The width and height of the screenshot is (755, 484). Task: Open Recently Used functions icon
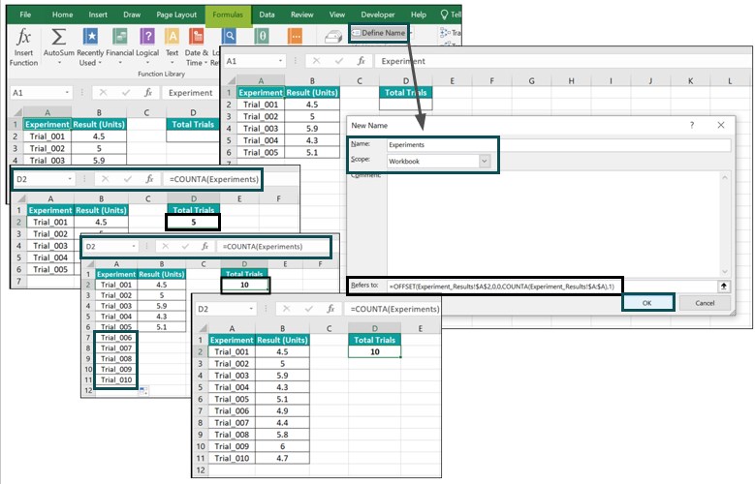click(90, 37)
